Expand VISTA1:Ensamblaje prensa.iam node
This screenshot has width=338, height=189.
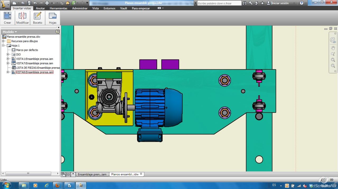(8, 59)
